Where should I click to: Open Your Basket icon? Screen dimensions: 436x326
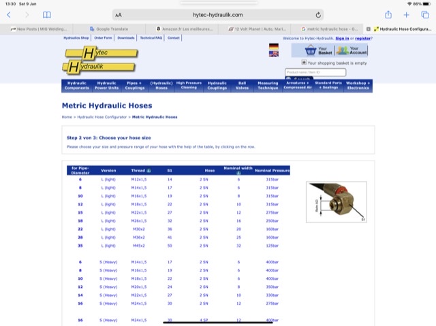point(319,50)
